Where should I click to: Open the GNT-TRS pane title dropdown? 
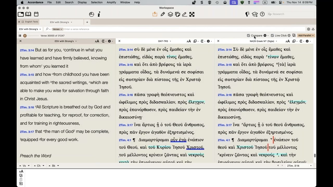pyautogui.click(x=164, y=41)
